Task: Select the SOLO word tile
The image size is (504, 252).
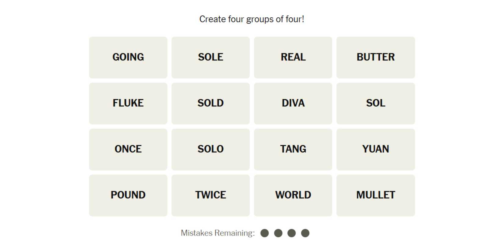Action: [x=210, y=149]
